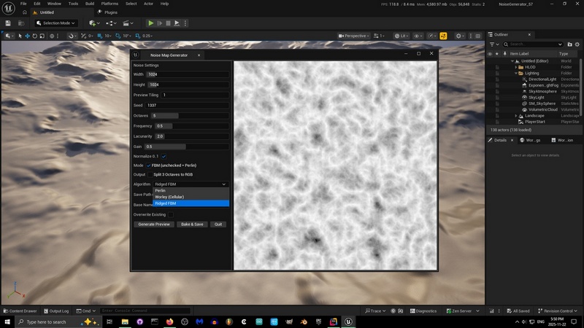Open the Build menu
The image size is (584, 328).
(x=89, y=4)
